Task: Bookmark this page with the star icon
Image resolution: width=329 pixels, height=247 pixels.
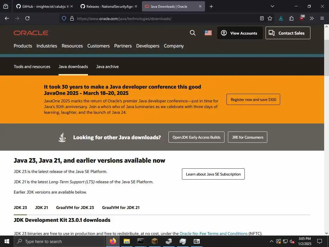Action: 270,19
